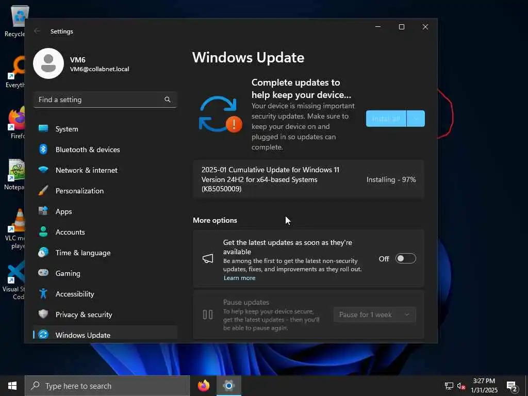
Task: Select Apps in the sidebar
Action: tap(105, 211)
